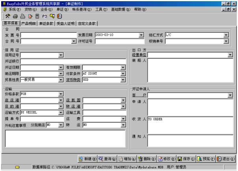Click the 通知人 text area
This screenshot has height=171, width=238.
(190, 141)
